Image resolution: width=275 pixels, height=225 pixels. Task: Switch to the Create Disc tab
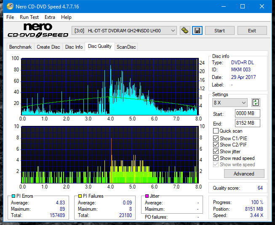pos(48,47)
